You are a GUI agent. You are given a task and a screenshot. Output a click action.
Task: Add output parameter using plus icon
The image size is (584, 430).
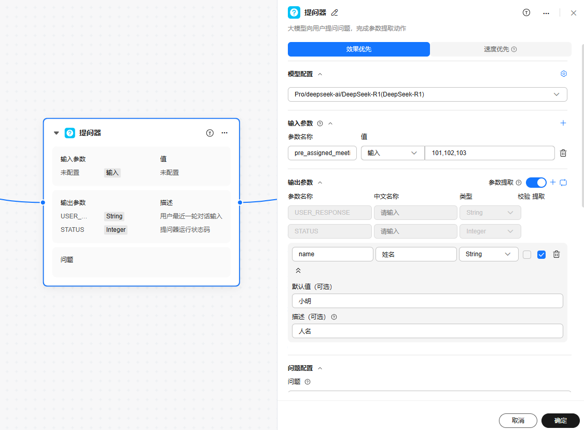pos(553,182)
